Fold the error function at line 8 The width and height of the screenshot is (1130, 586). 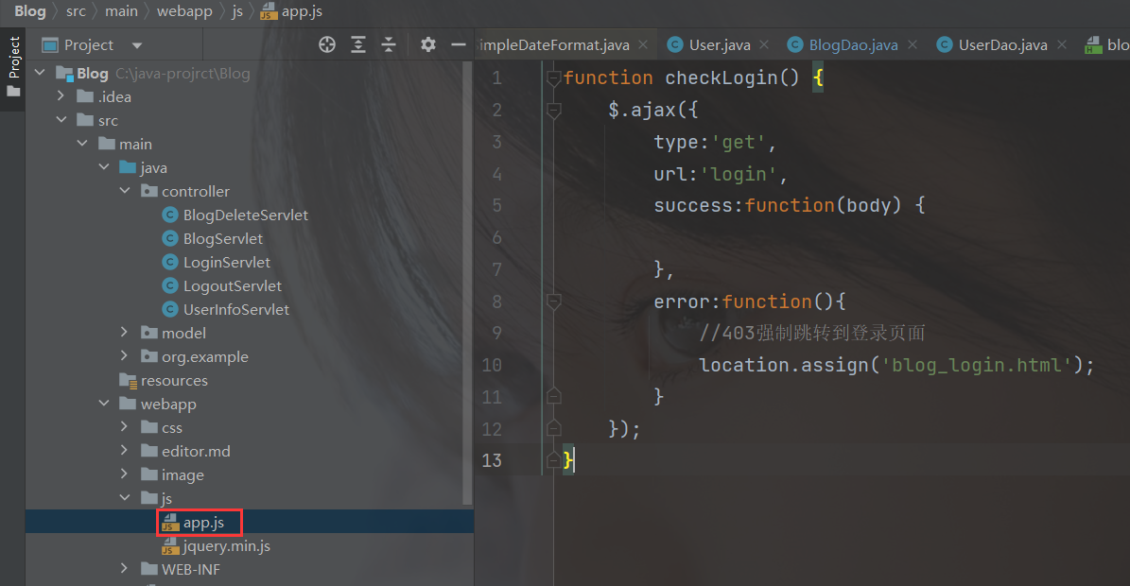coord(553,302)
